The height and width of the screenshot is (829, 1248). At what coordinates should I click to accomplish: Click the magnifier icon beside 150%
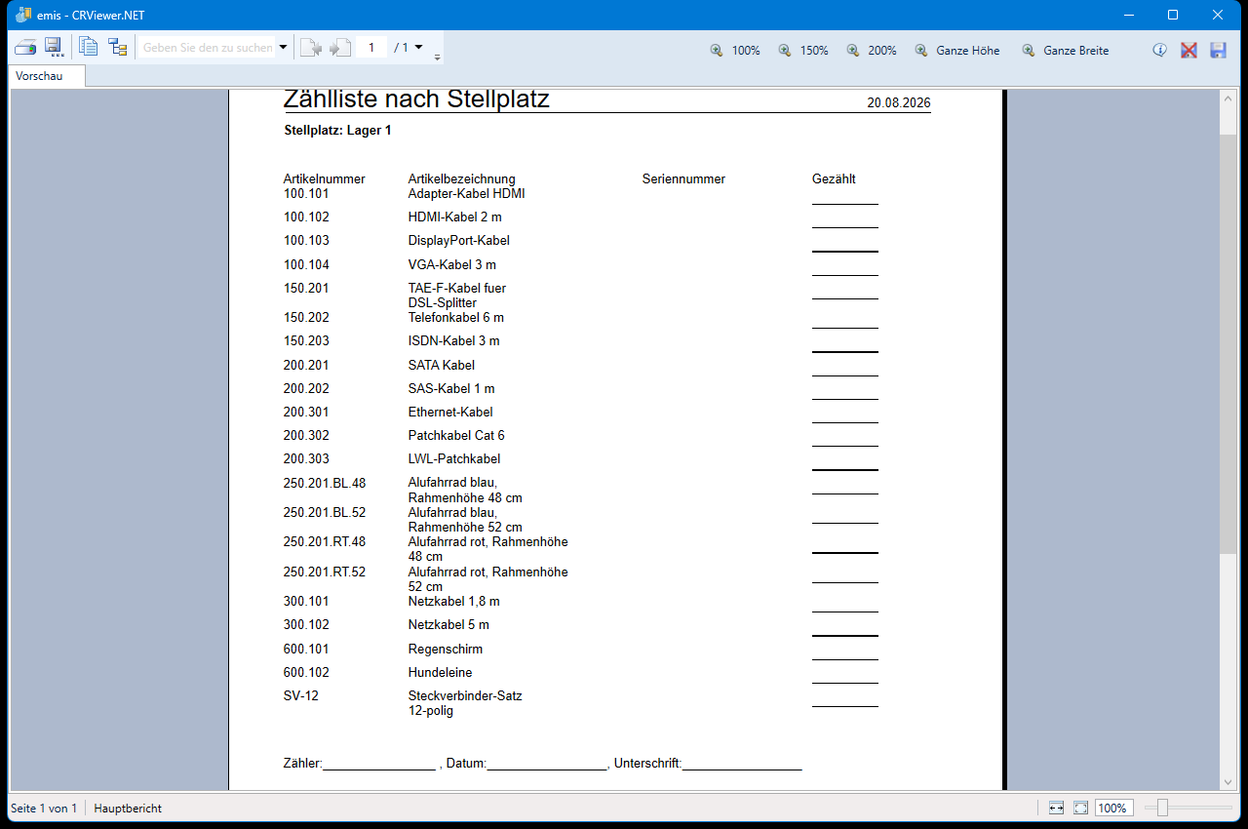click(785, 51)
